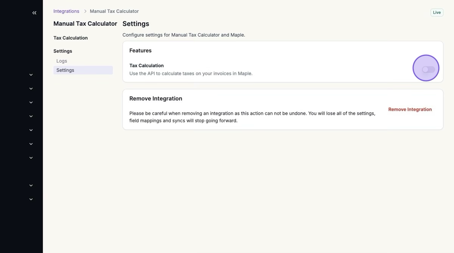Enable the Tax Calculation feature toggle
Screen dimensions: 454x253
[428, 69]
